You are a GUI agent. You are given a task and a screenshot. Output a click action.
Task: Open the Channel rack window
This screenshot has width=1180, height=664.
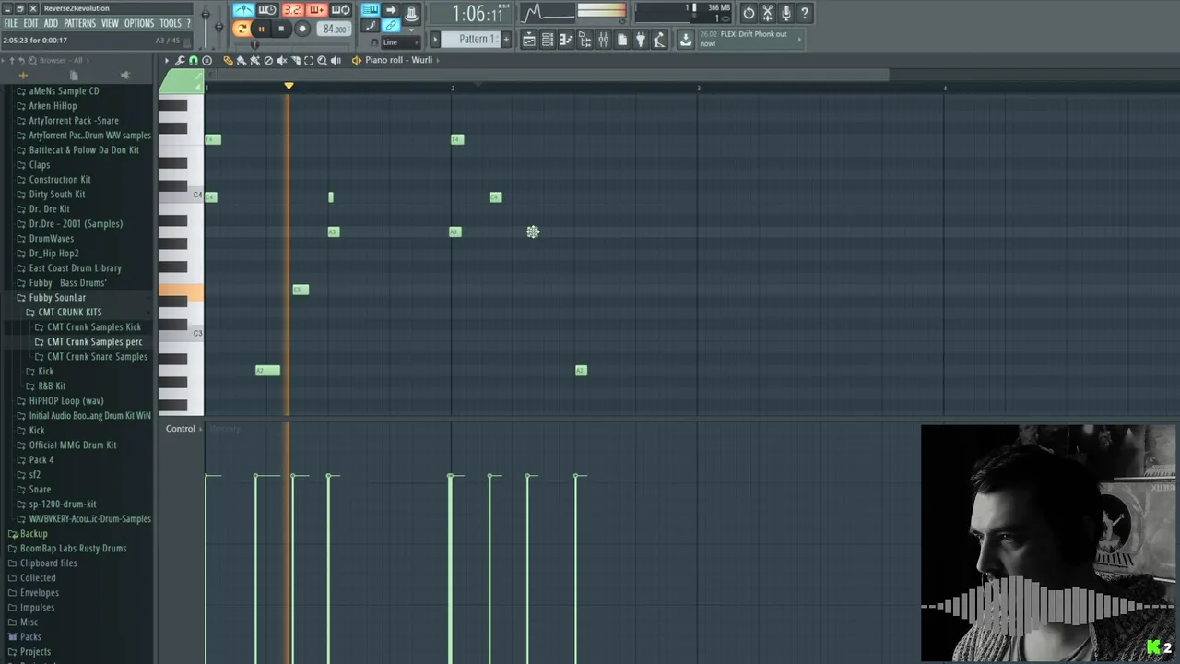coord(548,39)
